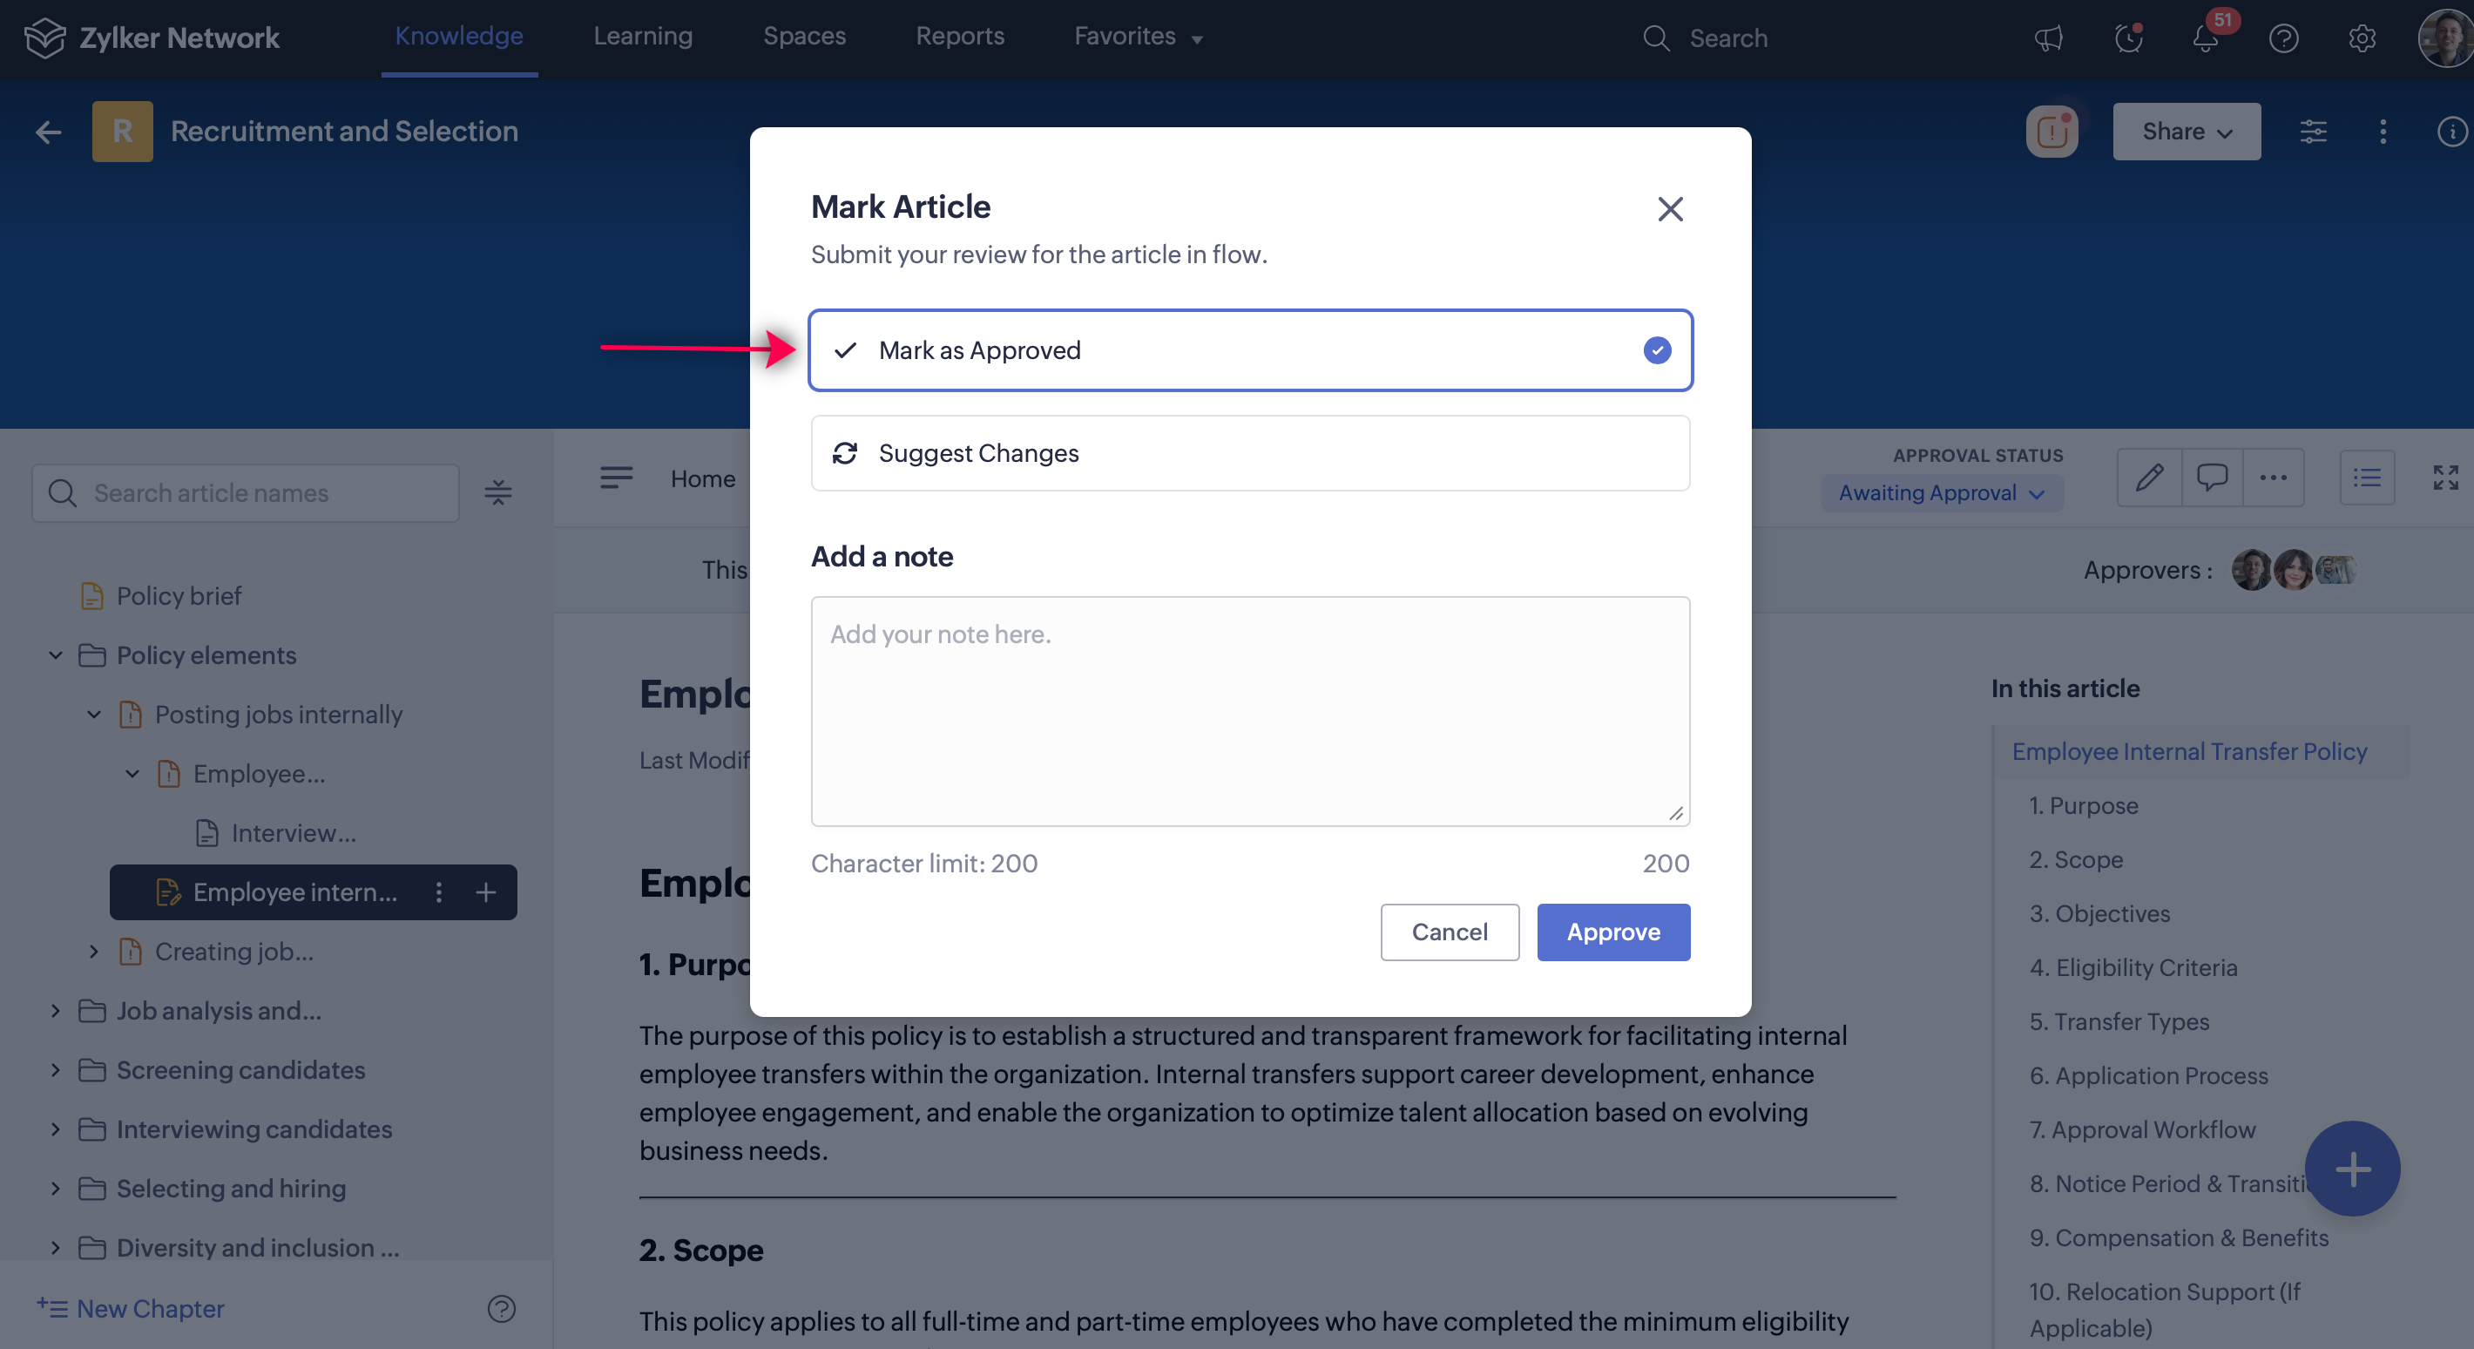Click the back arrow icon
Image resolution: width=2474 pixels, height=1349 pixels.
48,132
